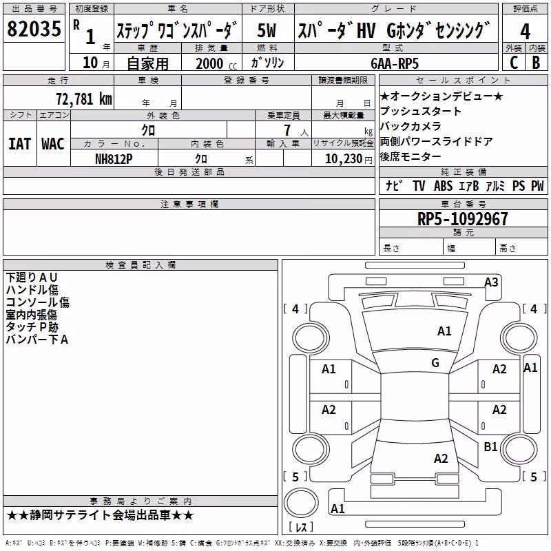Click the 検査員記入欄 header
This screenshot has height=551, width=551.
[141, 265]
